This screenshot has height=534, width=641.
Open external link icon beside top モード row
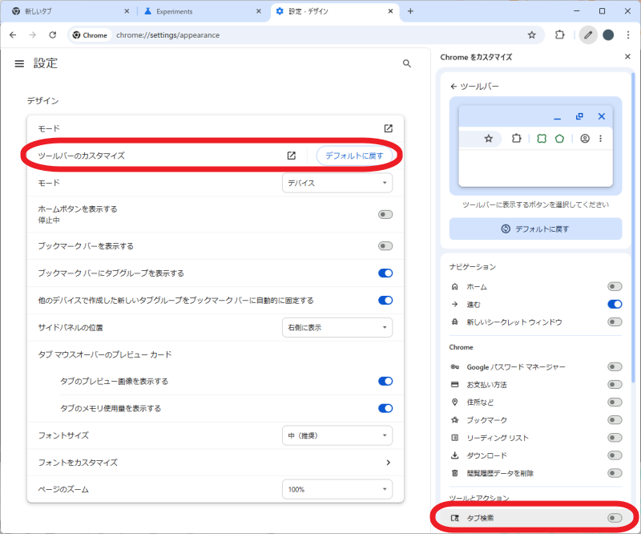[x=389, y=128]
